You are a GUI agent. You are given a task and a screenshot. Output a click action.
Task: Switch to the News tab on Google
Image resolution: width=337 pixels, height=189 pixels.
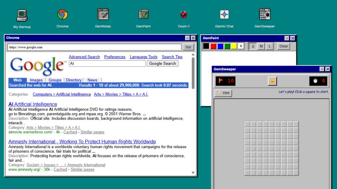(92, 80)
